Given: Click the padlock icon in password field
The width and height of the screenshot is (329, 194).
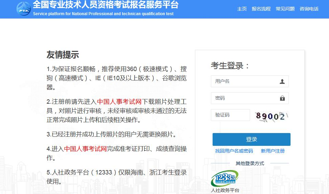Looking at the screenshot, I should point(282,98).
